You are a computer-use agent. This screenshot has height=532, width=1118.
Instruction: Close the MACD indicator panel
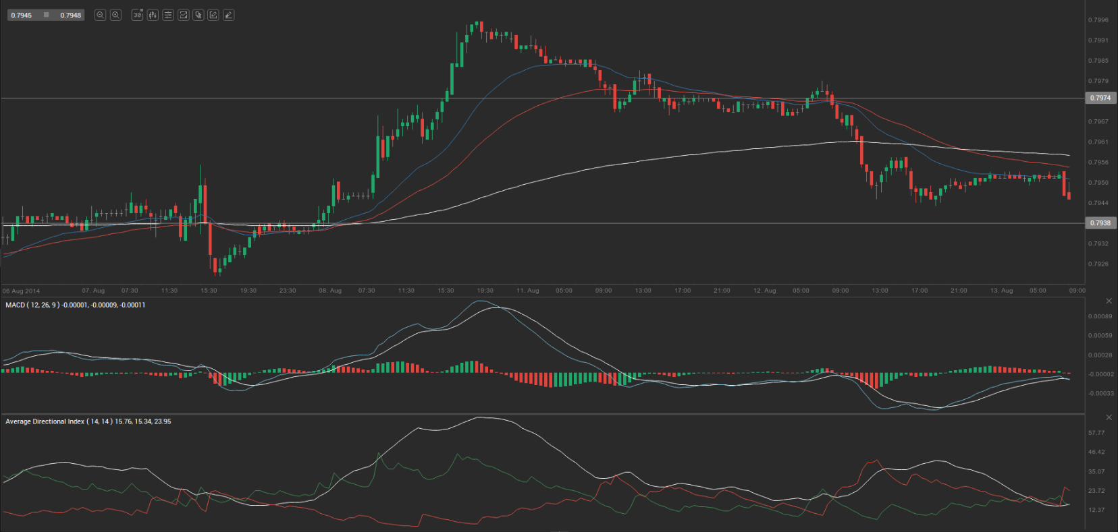(x=1109, y=301)
